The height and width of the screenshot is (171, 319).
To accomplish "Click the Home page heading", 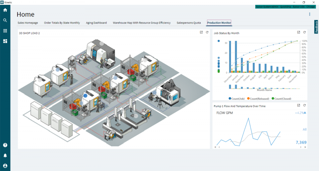I will (26, 14).
